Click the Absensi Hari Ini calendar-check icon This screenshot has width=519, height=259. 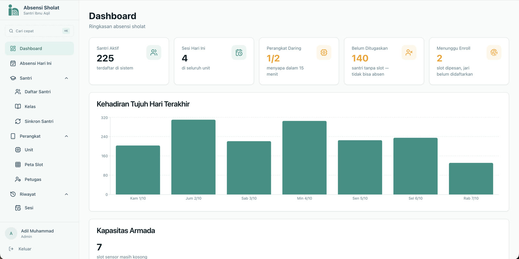(13, 63)
